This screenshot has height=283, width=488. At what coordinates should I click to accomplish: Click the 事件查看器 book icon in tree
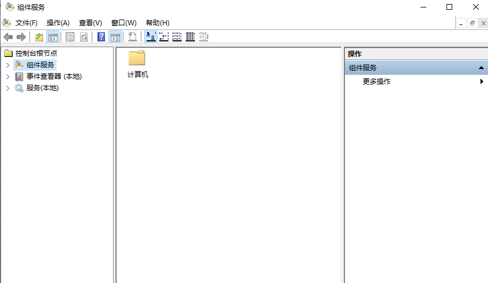(19, 77)
